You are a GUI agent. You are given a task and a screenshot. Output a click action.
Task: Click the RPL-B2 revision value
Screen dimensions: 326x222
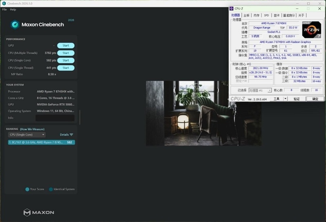click(315, 51)
